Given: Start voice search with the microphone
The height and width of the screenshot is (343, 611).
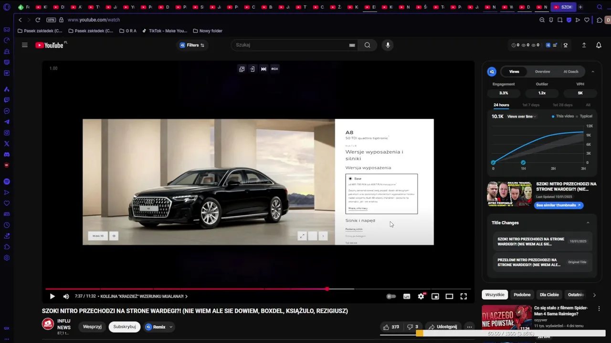Looking at the screenshot, I should 388,45.
